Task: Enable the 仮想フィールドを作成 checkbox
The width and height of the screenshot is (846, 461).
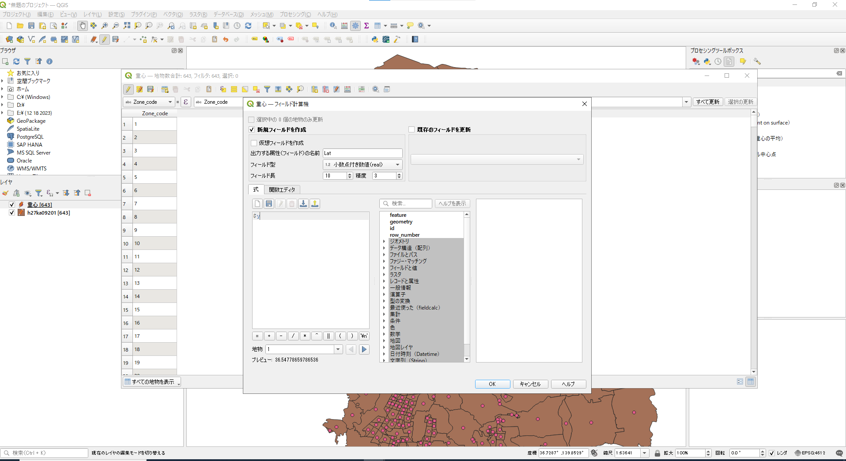Action: (254, 143)
